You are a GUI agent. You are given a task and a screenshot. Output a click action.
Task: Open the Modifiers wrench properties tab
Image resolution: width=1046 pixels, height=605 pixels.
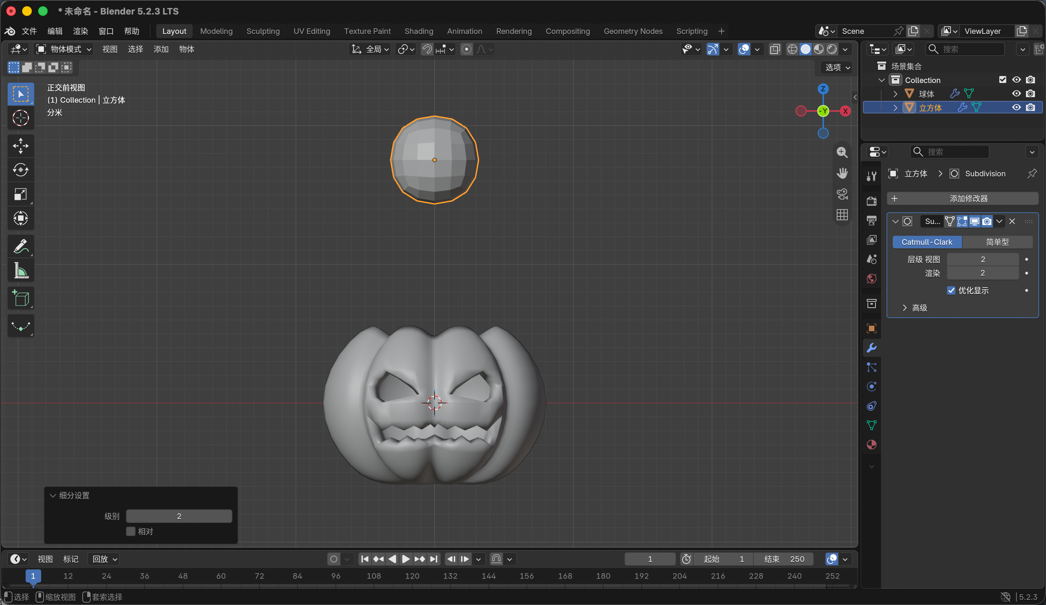click(871, 348)
